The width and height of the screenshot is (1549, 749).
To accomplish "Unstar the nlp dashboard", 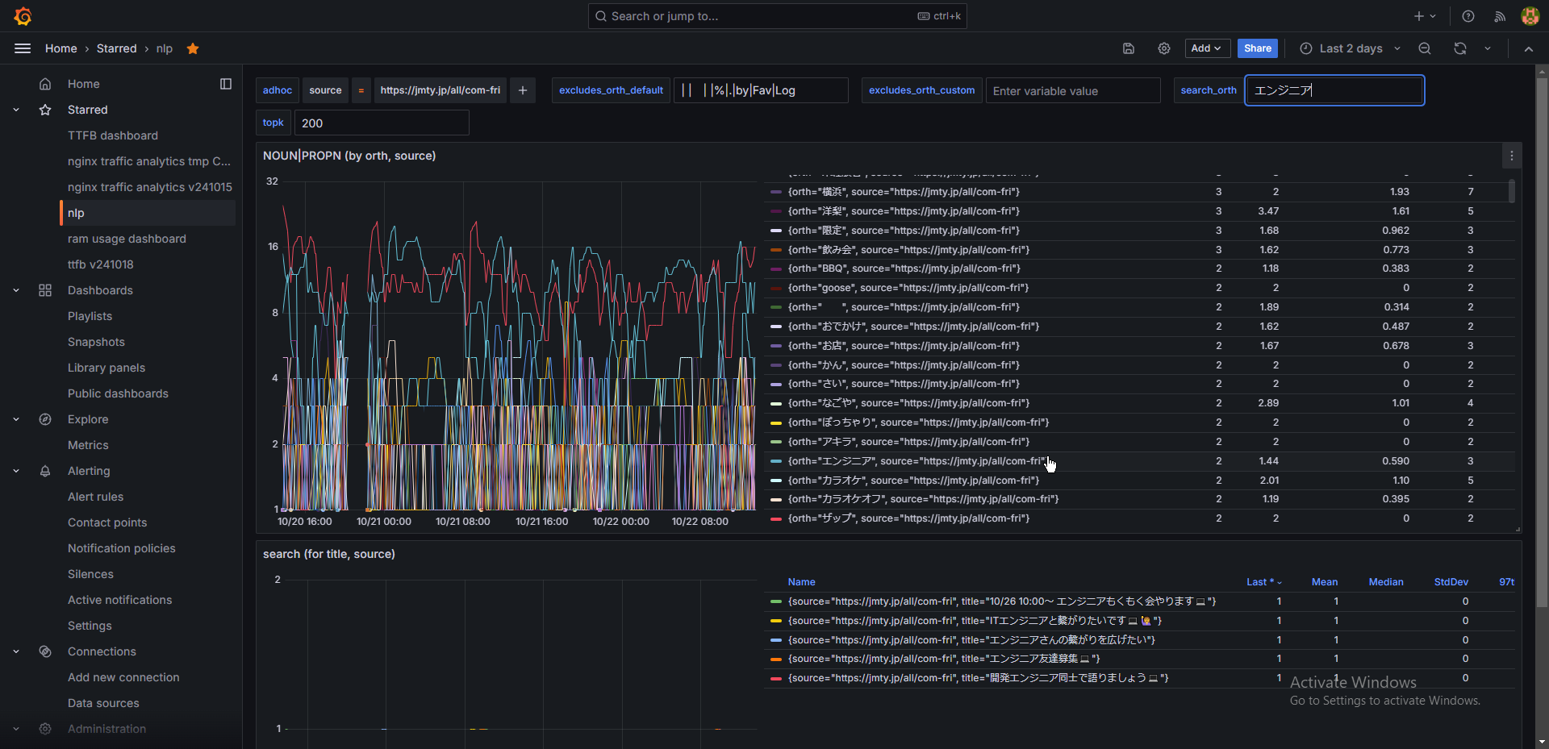I will coord(193,48).
